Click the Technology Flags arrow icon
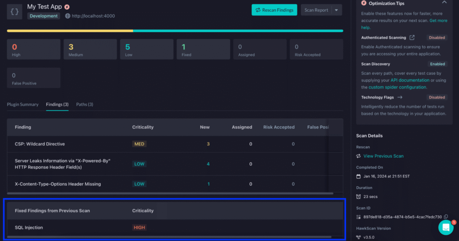Image resolution: width=459 pixels, height=241 pixels. [x=400, y=98]
